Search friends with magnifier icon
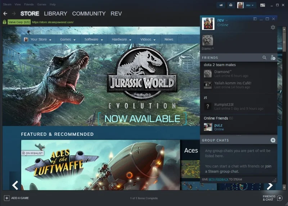Viewport: 288px width, 206px height. [x=264, y=58]
